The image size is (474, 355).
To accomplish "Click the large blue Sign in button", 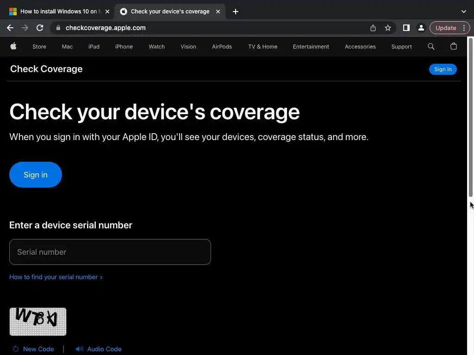I will (36, 175).
